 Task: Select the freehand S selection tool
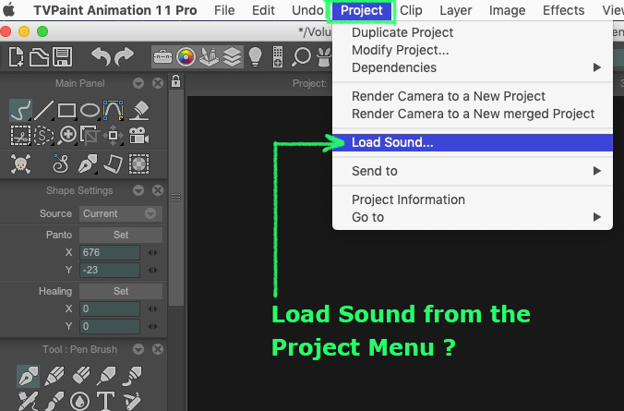coord(43,136)
